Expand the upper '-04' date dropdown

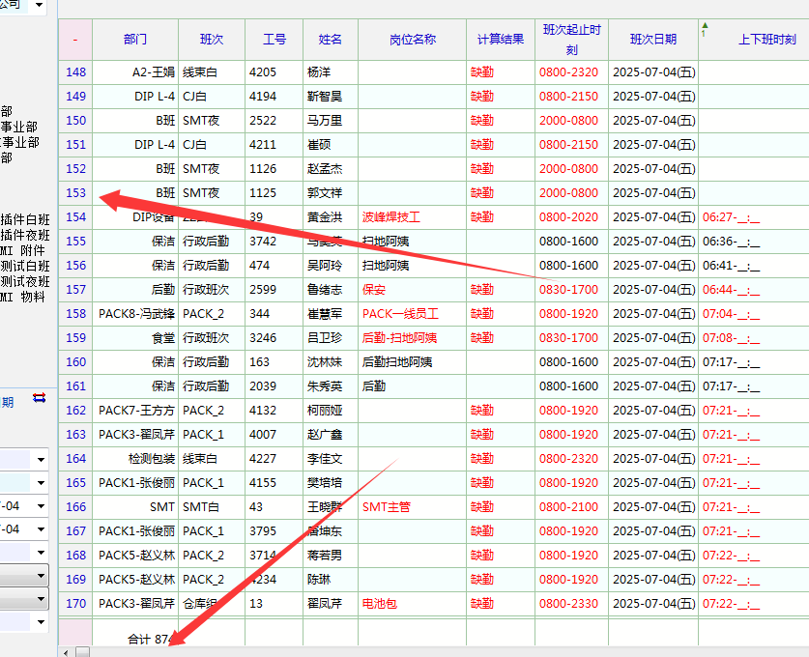(x=41, y=505)
